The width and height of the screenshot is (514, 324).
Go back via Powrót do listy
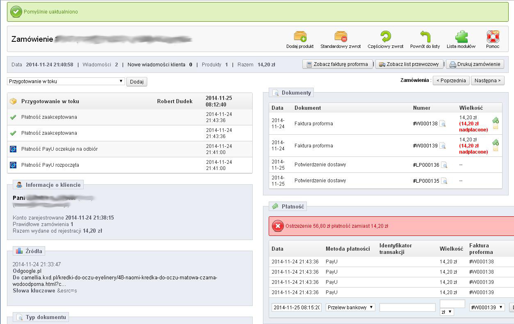(x=425, y=36)
